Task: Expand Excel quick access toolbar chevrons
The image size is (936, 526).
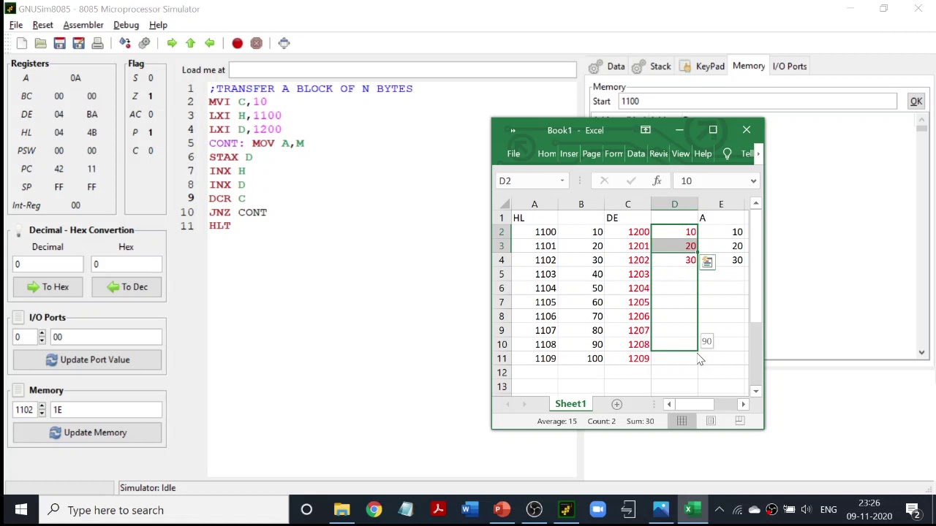Action: 513,131
